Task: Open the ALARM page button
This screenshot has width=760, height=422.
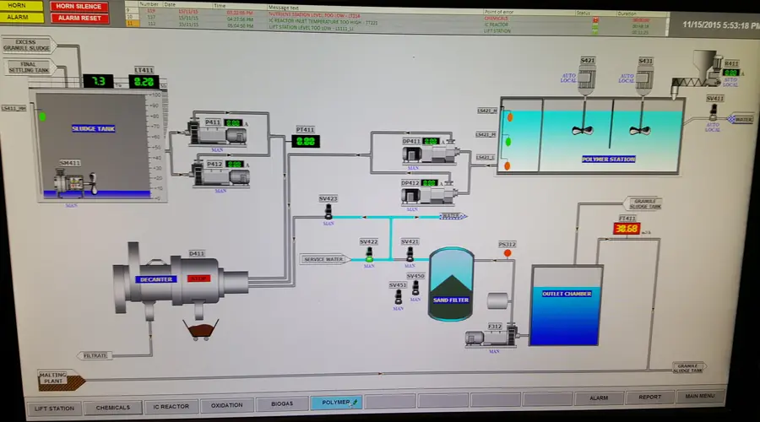Action: coord(599,398)
